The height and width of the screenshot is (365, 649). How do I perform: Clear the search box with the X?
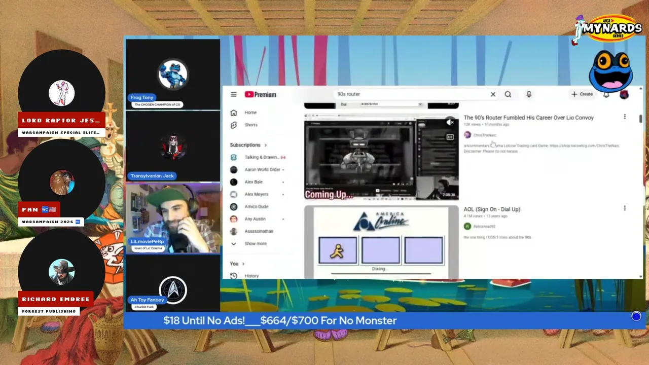coord(493,94)
